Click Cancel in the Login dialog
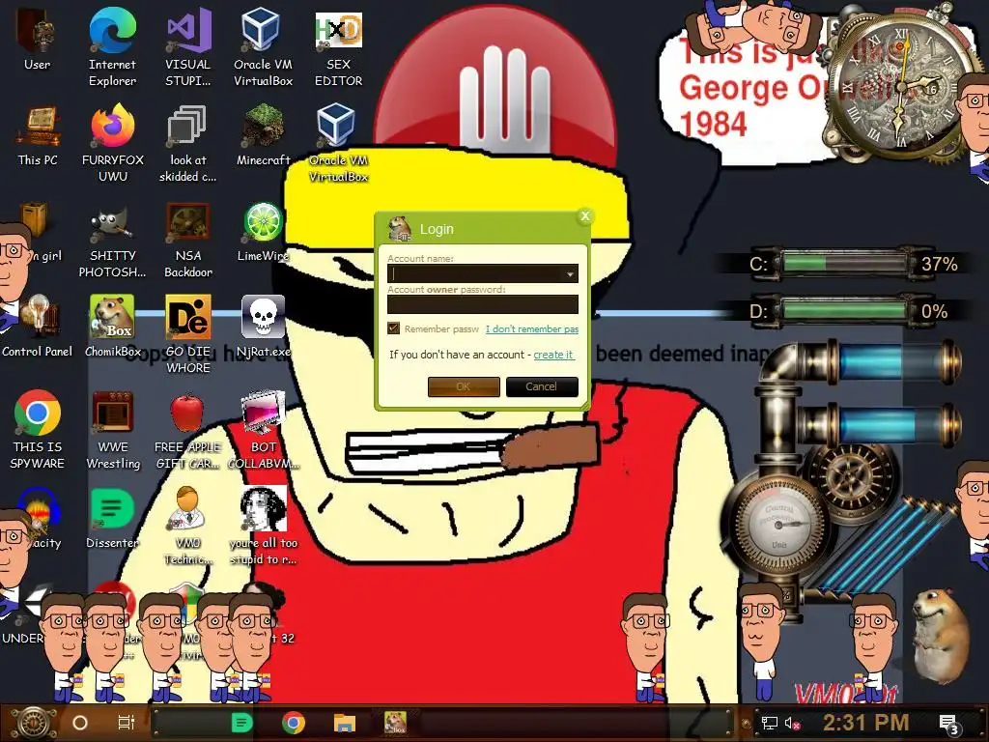Viewport: 989px width, 742px height. coord(542,386)
